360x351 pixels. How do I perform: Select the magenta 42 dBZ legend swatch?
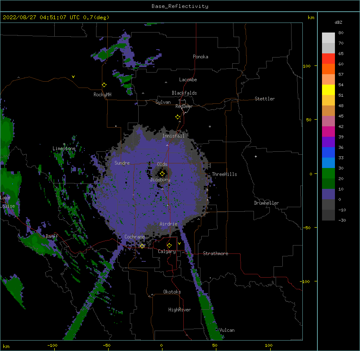click(328, 131)
